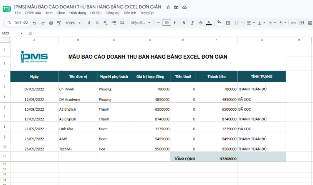Toggle bold formatting
Viewport: 313px width, 185px height.
coord(184,23)
